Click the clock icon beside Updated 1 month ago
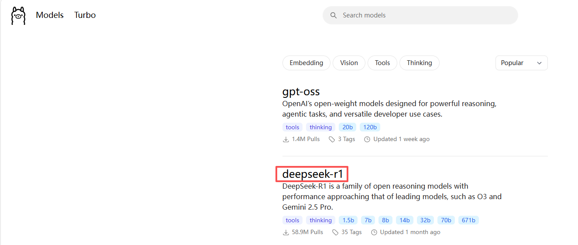 click(x=374, y=232)
